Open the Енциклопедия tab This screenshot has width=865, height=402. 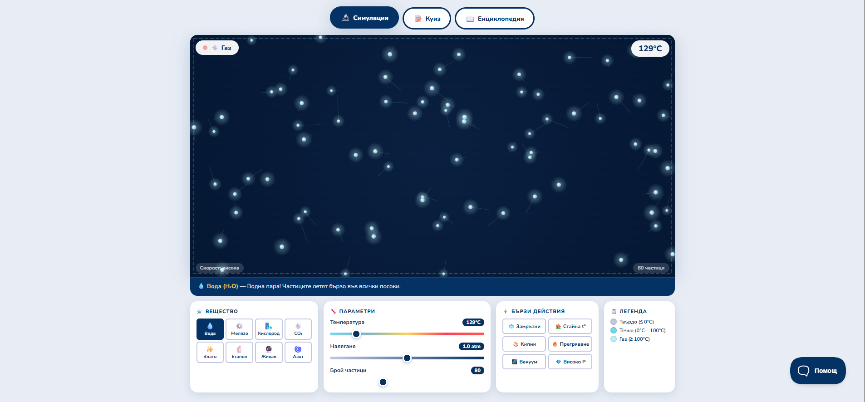point(494,19)
